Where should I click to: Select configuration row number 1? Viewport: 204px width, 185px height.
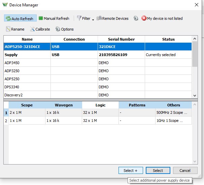[x=6, y=112]
